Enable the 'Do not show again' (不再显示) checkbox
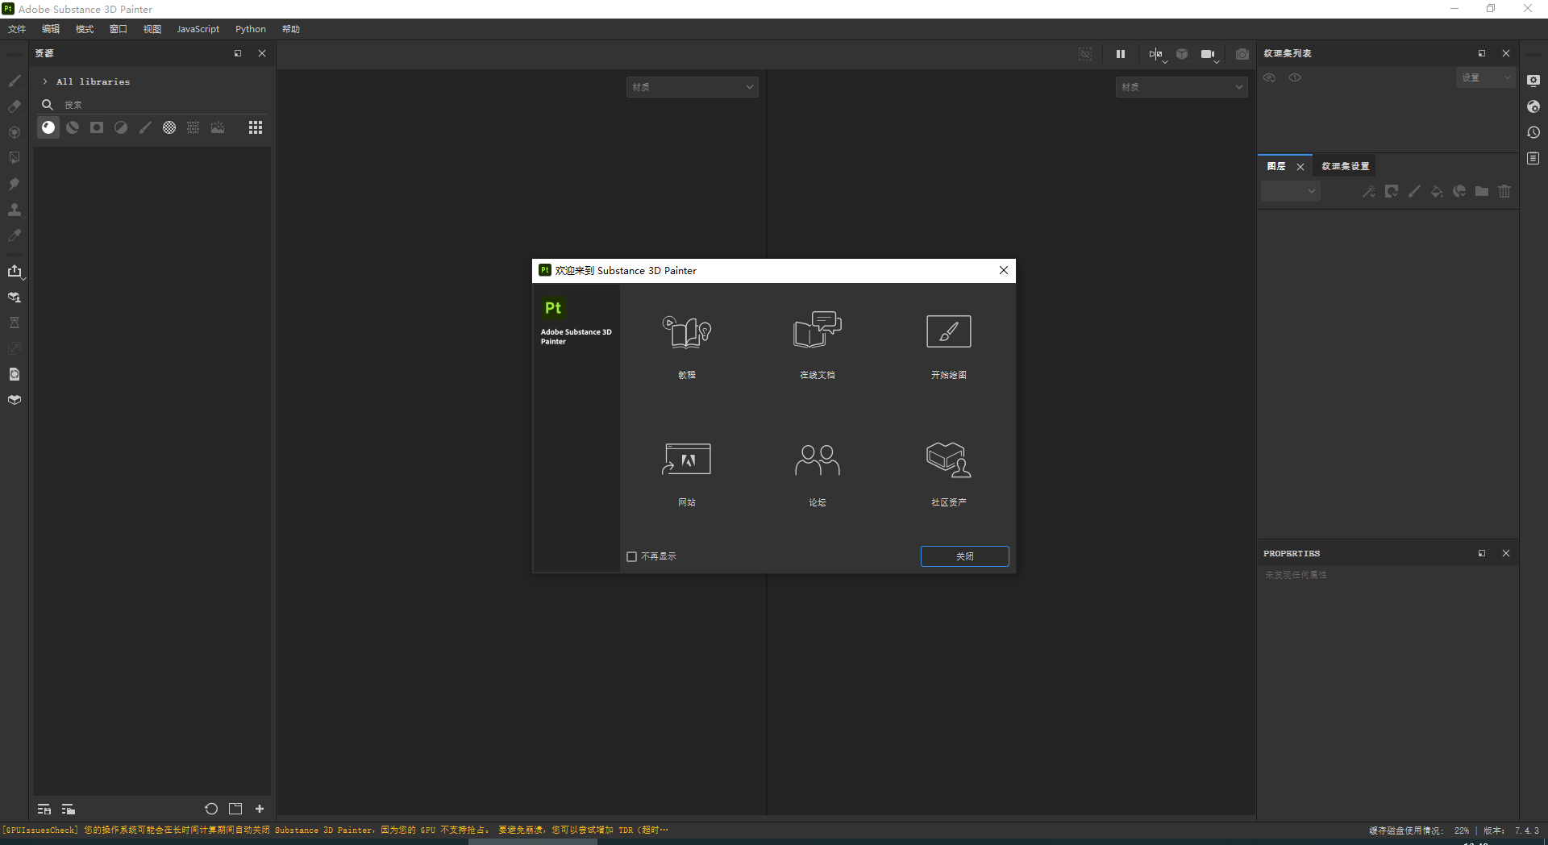This screenshot has width=1548, height=845. pos(632,556)
